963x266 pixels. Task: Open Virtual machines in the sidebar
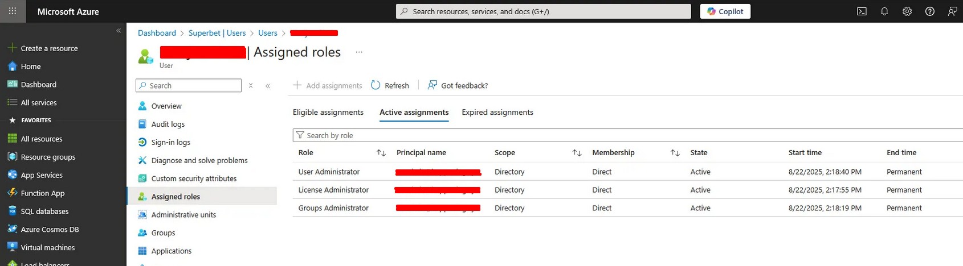(x=48, y=247)
